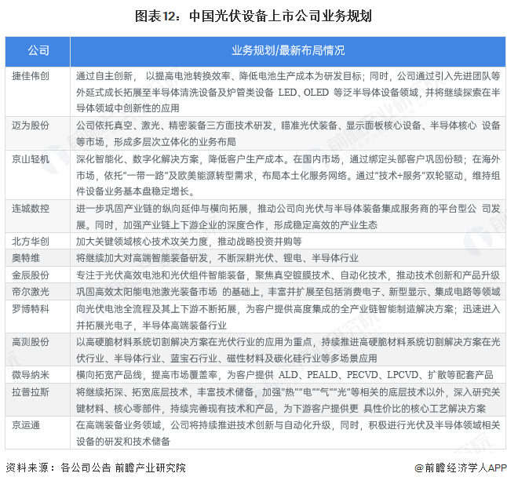This screenshot has height=484, width=507.
Task: Click the 捷佳伟创 company cell
Action: [x=31, y=77]
